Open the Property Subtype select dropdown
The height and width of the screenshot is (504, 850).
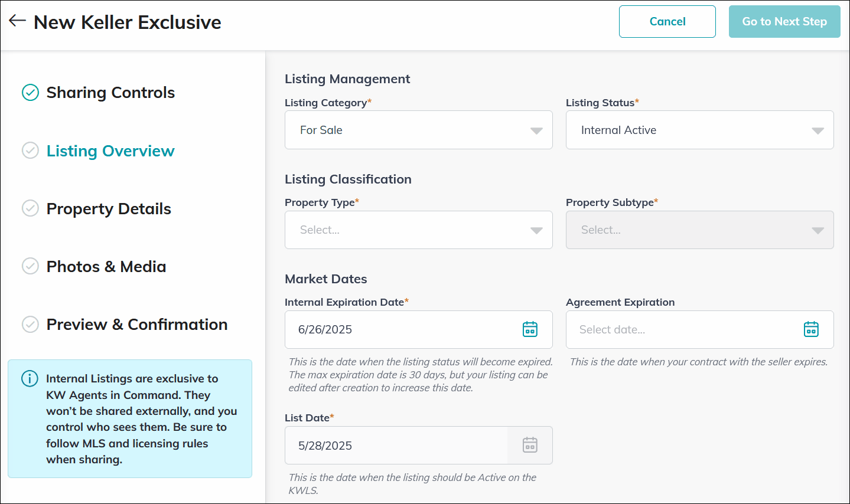point(700,230)
